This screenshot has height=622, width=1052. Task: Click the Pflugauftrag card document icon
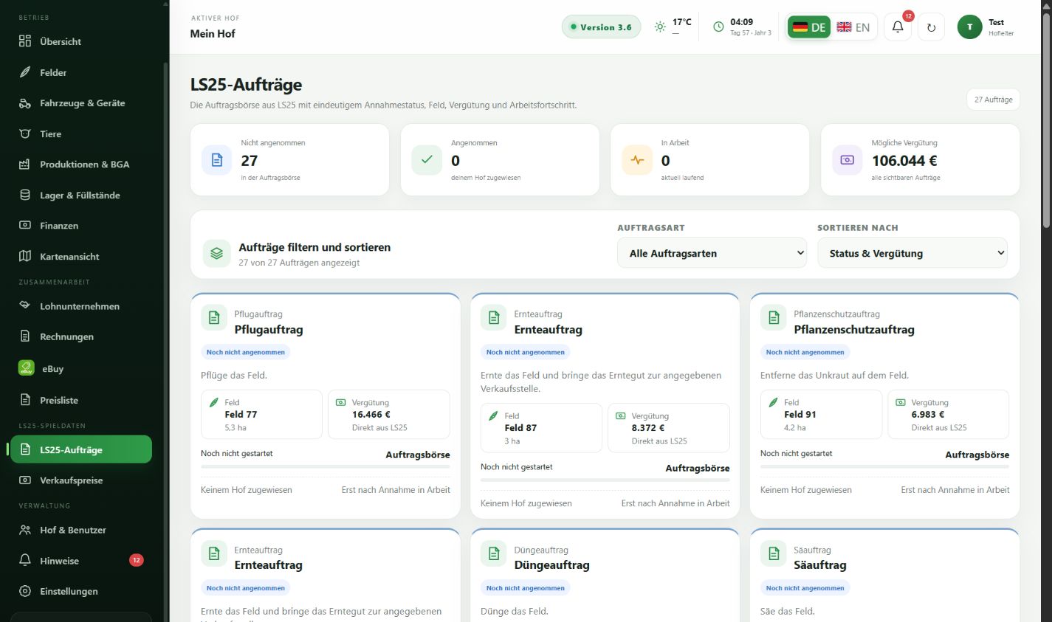pos(214,318)
